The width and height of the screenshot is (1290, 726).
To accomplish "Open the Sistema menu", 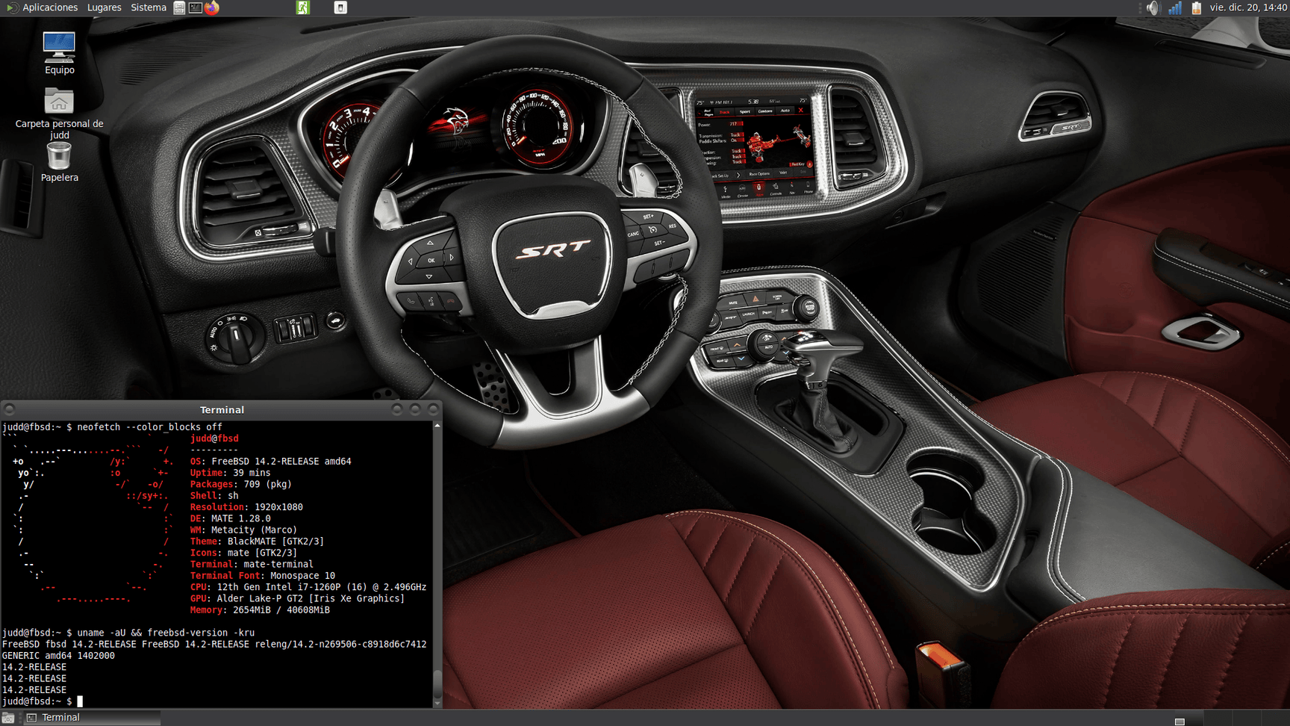I will (149, 7).
